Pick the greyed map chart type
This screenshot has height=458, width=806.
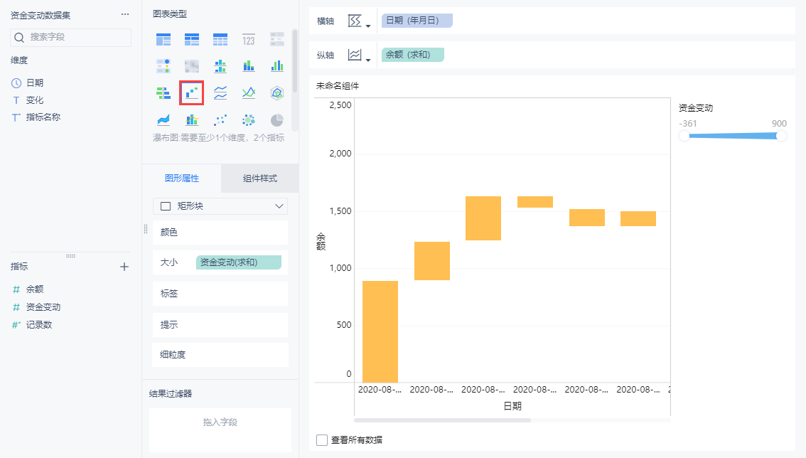(192, 66)
